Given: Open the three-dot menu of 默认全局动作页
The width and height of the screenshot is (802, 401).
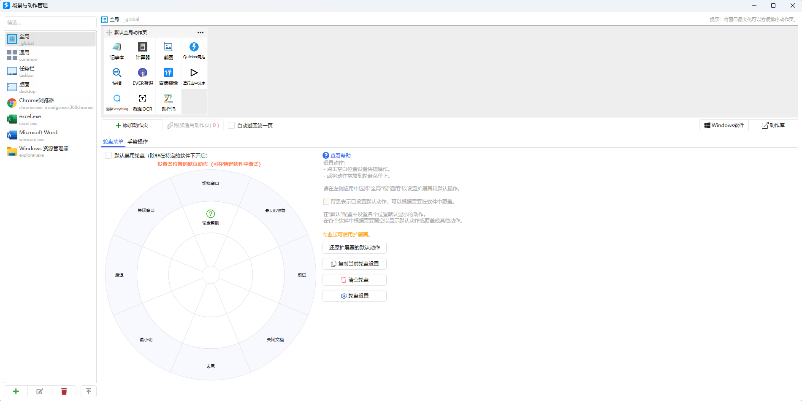Looking at the screenshot, I should click(x=200, y=33).
